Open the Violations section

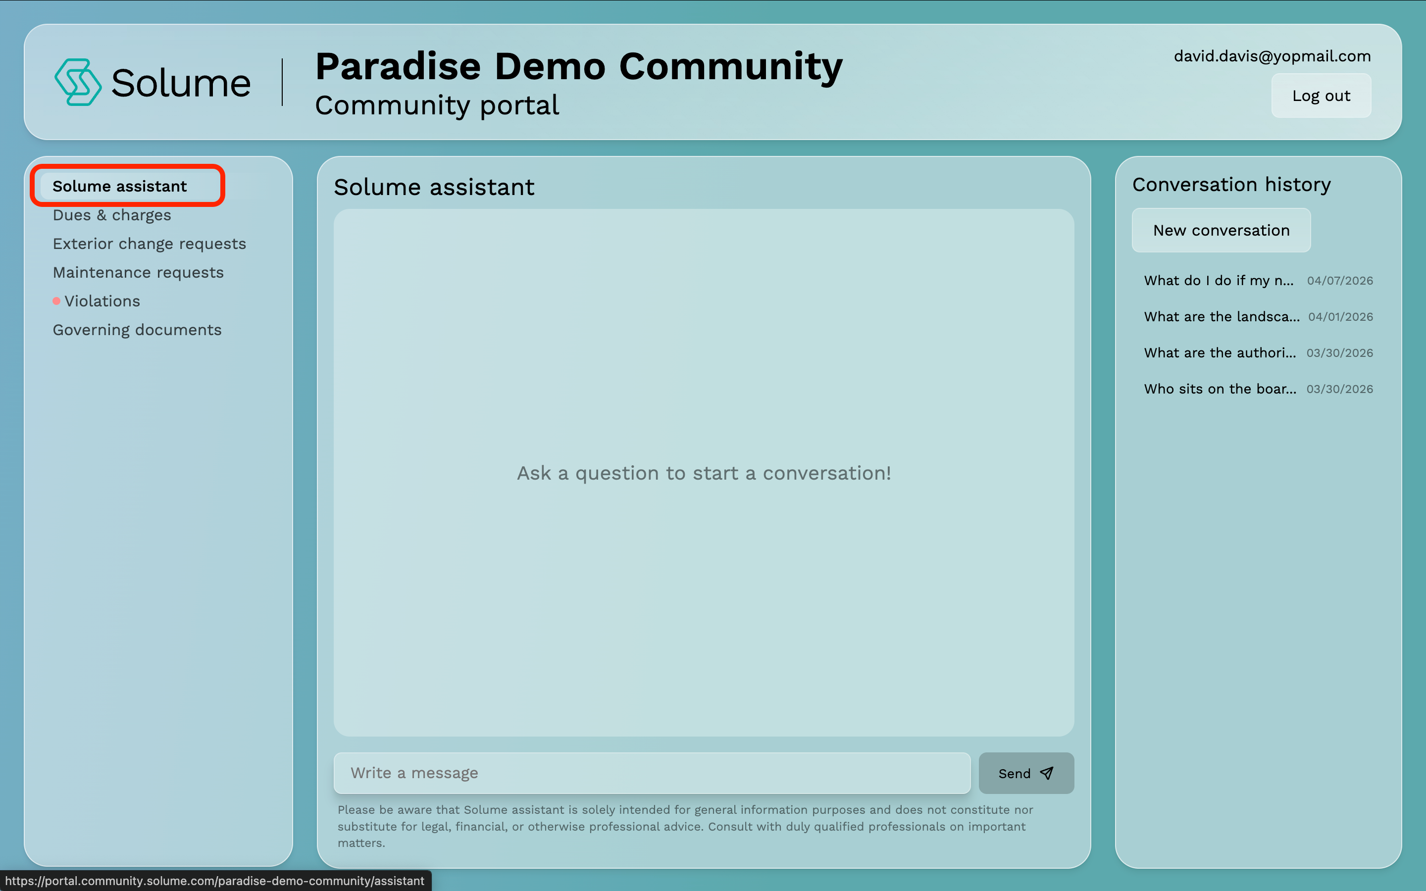(102, 301)
